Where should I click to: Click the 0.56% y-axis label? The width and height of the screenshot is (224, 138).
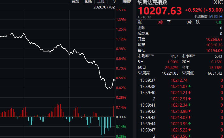[x=121, y=78]
